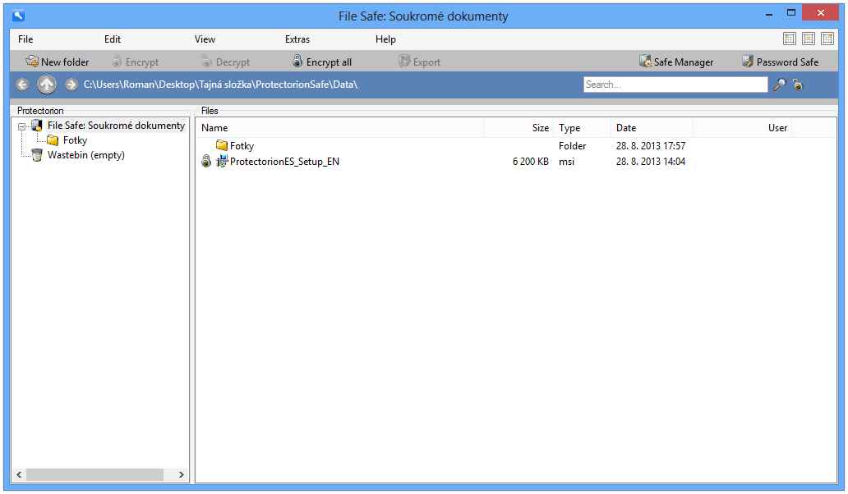The width and height of the screenshot is (848, 494).
Task: Sort files by Size column header
Action: click(x=519, y=128)
